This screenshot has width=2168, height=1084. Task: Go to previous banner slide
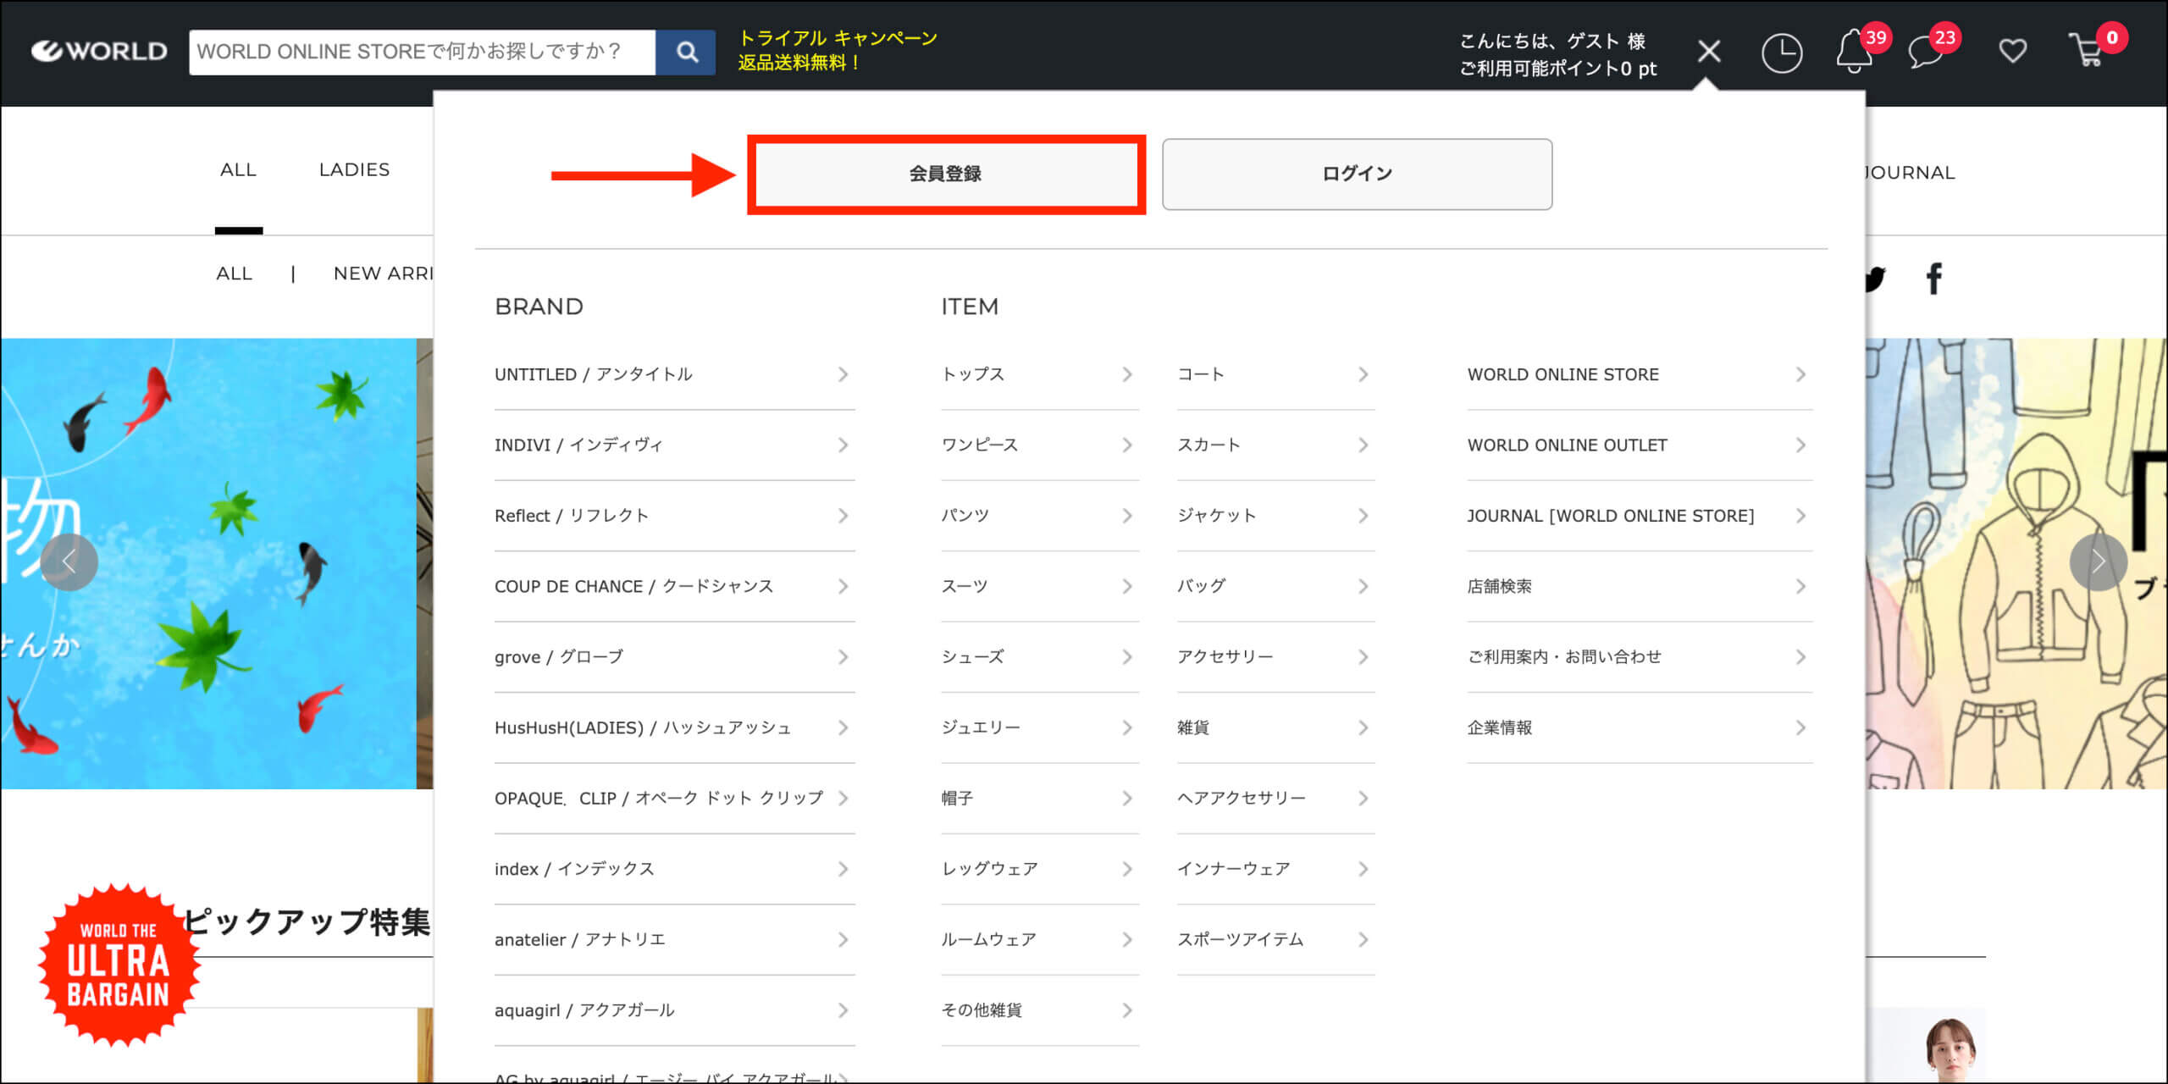[x=69, y=561]
